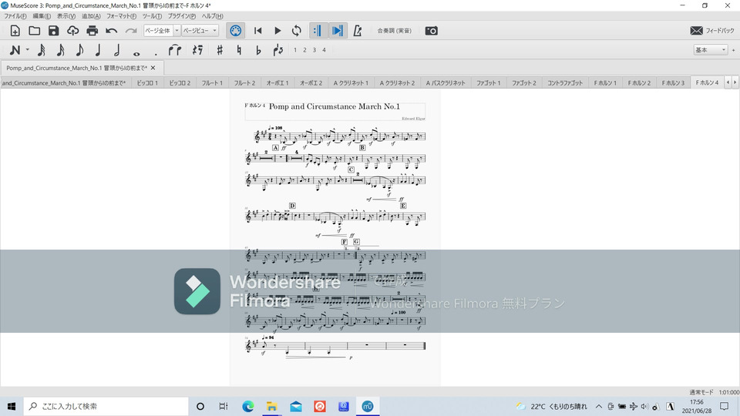Switch to the ピッコロ 1 part tab

tap(147, 83)
